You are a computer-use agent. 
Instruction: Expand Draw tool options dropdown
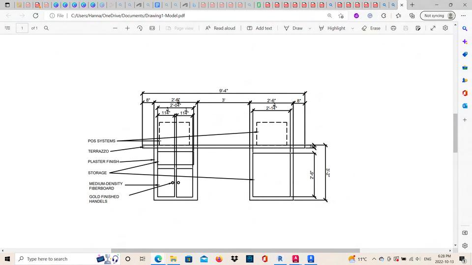[x=310, y=28]
